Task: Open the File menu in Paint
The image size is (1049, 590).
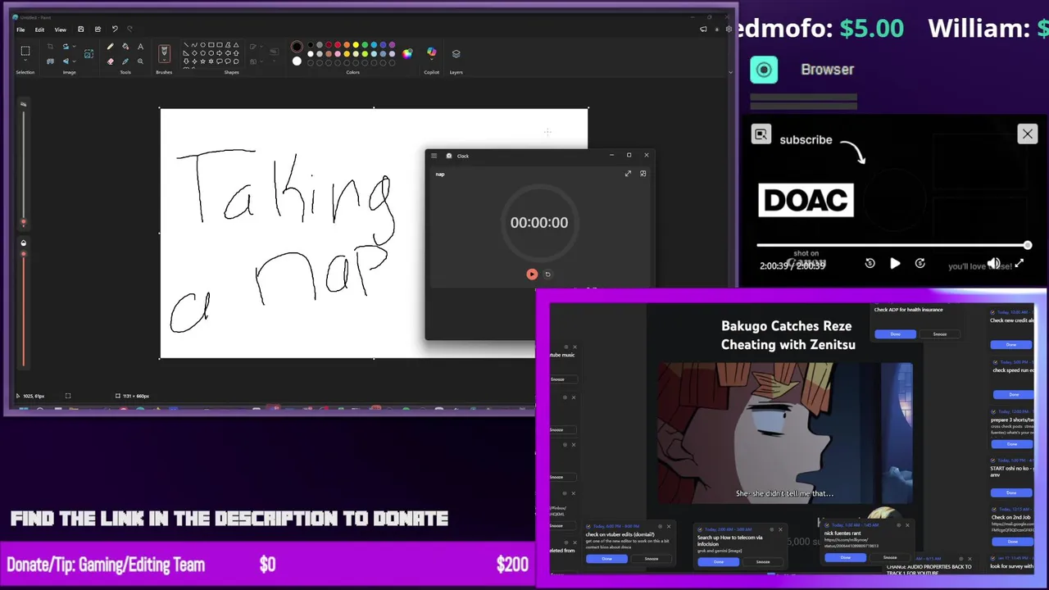Action: (20, 29)
